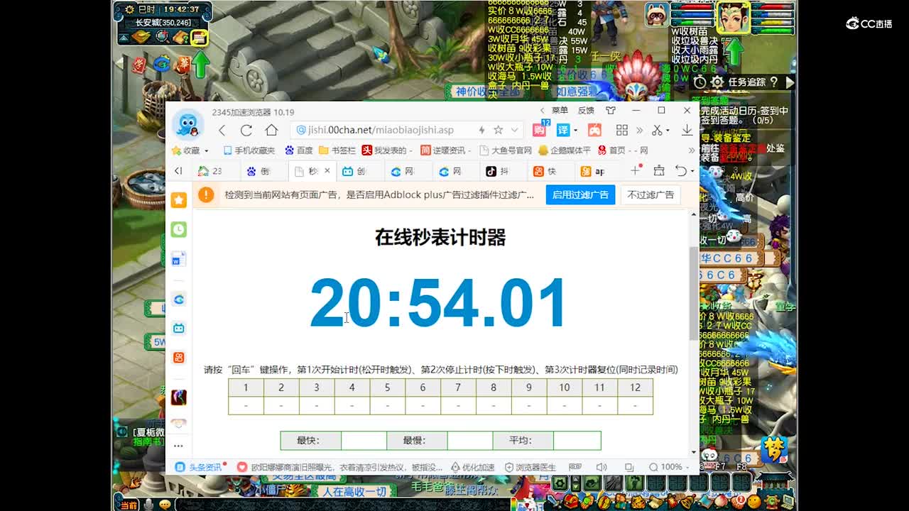Viewport: 909px width, 511px height.
Task: Open the bilibili icon in browser sidebar
Action: 178,328
